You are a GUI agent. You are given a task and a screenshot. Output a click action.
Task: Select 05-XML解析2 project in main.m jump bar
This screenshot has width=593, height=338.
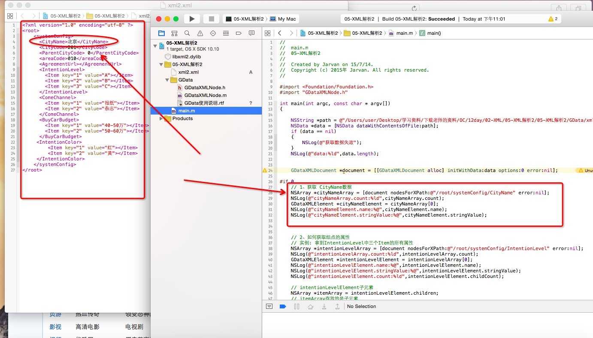pyautogui.click(x=319, y=33)
